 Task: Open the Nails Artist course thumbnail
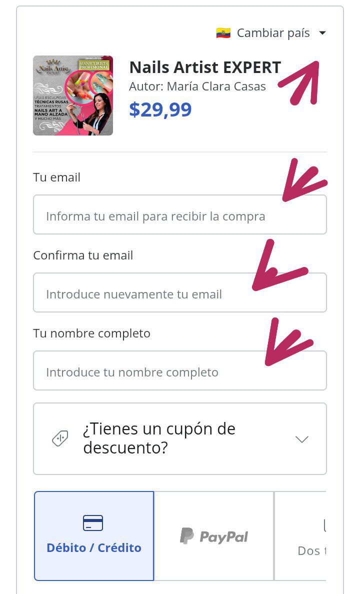coord(73,95)
